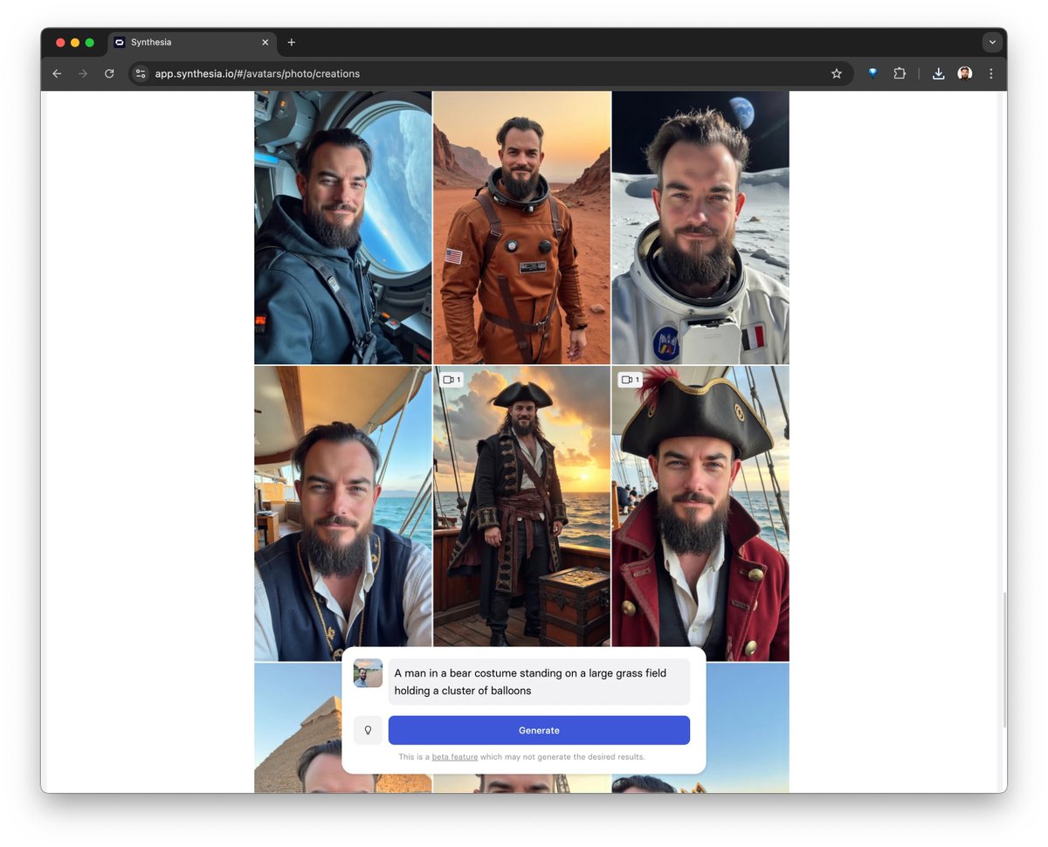Open the browser downloads icon
This screenshot has width=1048, height=847.
pyautogui.click(x=938, y=74)
